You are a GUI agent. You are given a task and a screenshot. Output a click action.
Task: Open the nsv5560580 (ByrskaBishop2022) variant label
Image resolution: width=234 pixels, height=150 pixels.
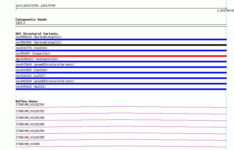39,42
